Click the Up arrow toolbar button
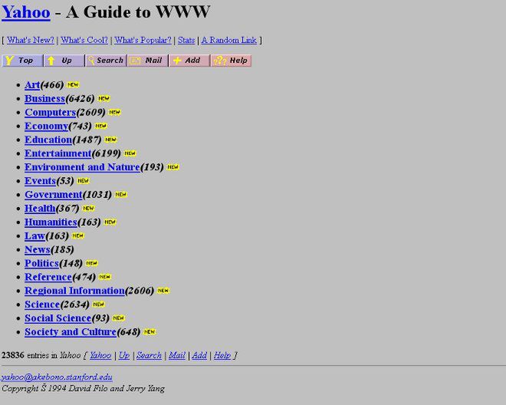The image size is (506, 405). [x=64, y=61]
